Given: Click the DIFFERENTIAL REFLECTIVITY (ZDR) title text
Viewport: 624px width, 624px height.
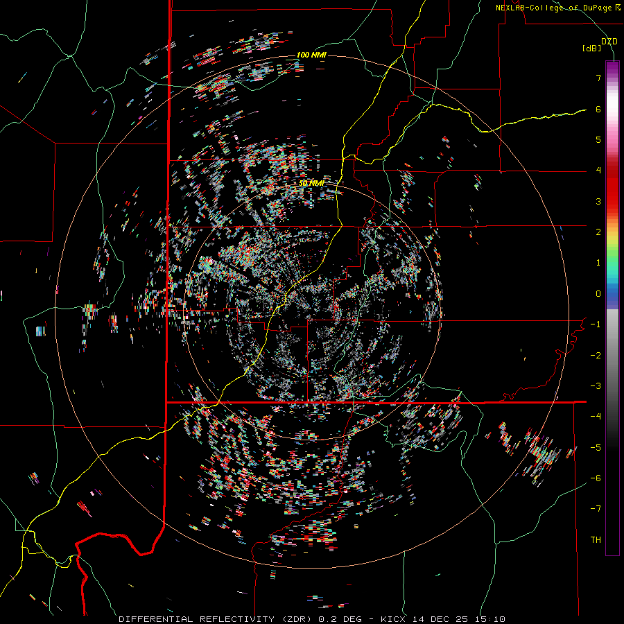Looking at the screenshot, I should 216,619.
